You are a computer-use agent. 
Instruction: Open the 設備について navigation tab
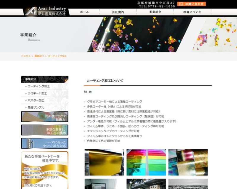192,12
